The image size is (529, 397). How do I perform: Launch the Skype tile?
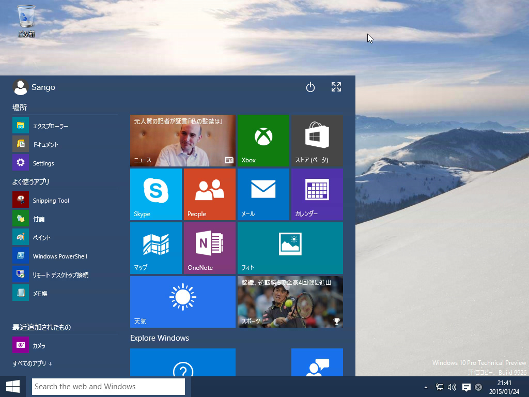[x=156, y=194]
